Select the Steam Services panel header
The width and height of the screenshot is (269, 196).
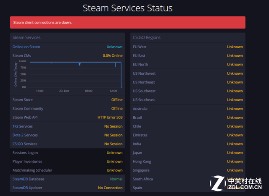click(68, 37)
